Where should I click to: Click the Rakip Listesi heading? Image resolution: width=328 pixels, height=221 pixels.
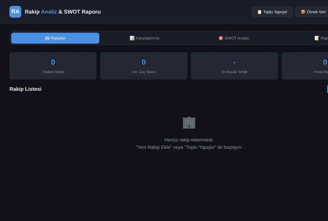25,89
